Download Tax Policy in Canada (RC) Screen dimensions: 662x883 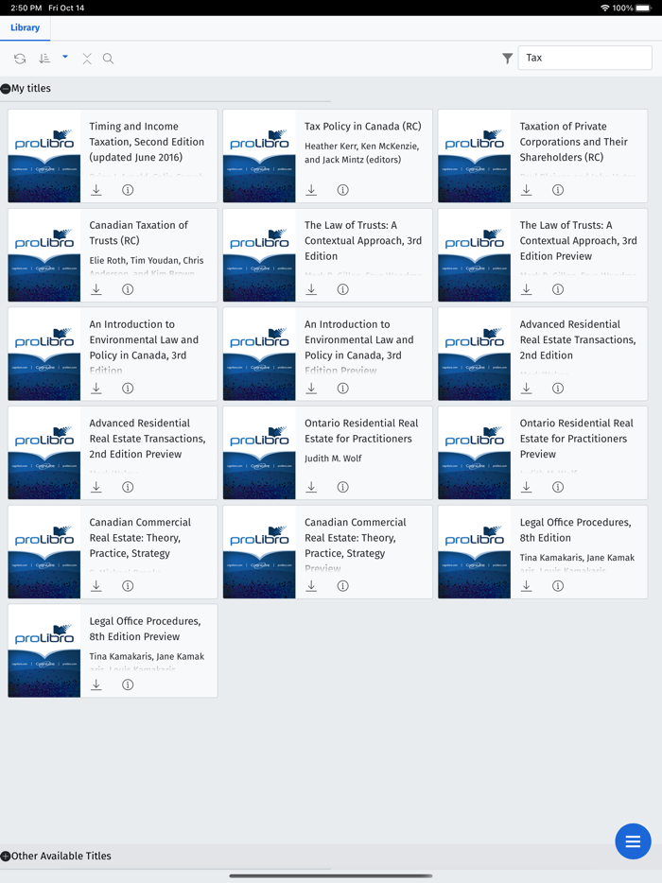(x=311, y=190)
